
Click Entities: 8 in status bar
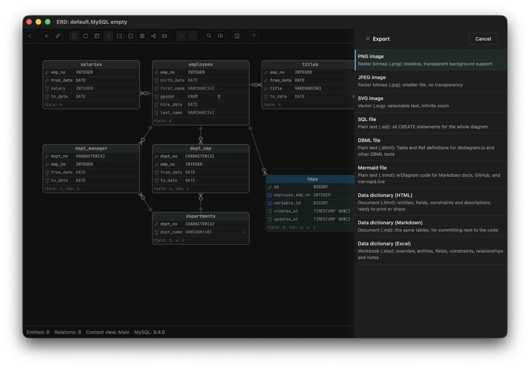[38, 332]
